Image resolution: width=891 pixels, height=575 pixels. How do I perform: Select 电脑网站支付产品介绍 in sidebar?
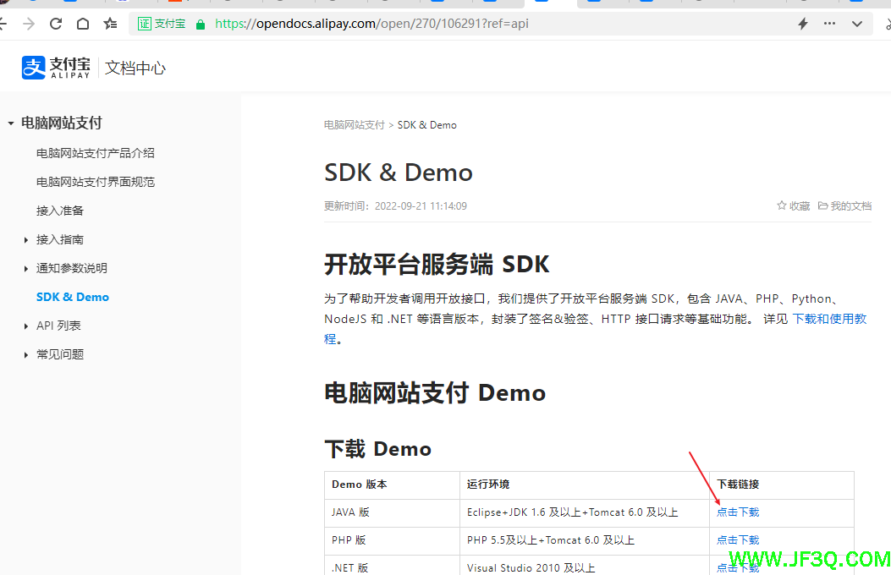coord(96,153)
